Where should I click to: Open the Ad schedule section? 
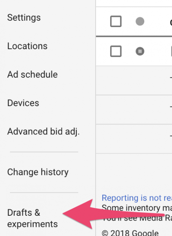[32, 75]
